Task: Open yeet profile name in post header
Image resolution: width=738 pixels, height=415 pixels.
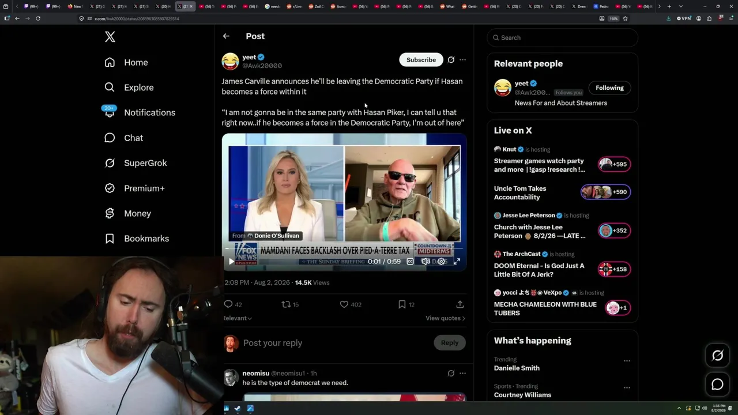Action: point(249,57)
